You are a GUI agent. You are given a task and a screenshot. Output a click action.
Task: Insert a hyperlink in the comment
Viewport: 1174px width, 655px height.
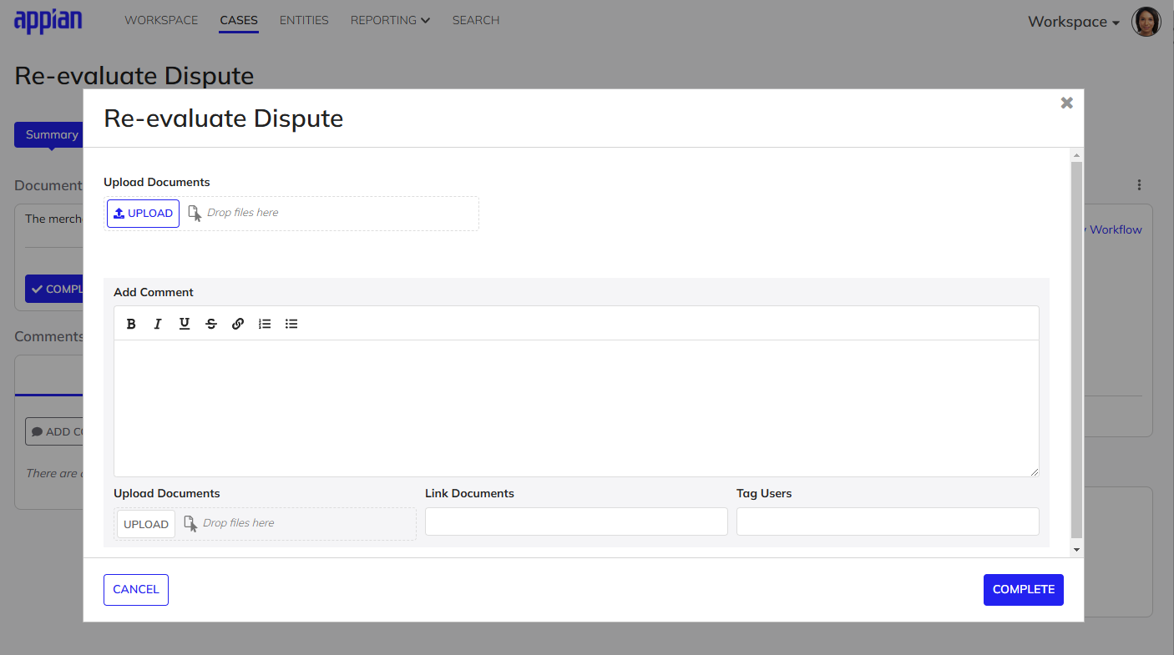tap(238, 324)
